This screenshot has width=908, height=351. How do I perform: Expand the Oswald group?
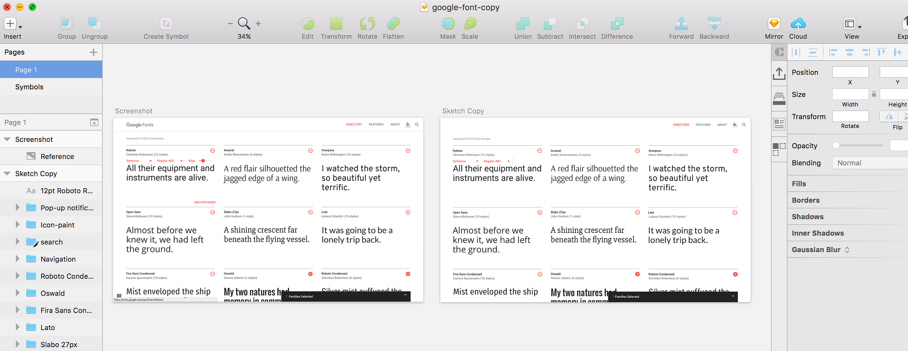pyautogui.click(x=17, y=293)
